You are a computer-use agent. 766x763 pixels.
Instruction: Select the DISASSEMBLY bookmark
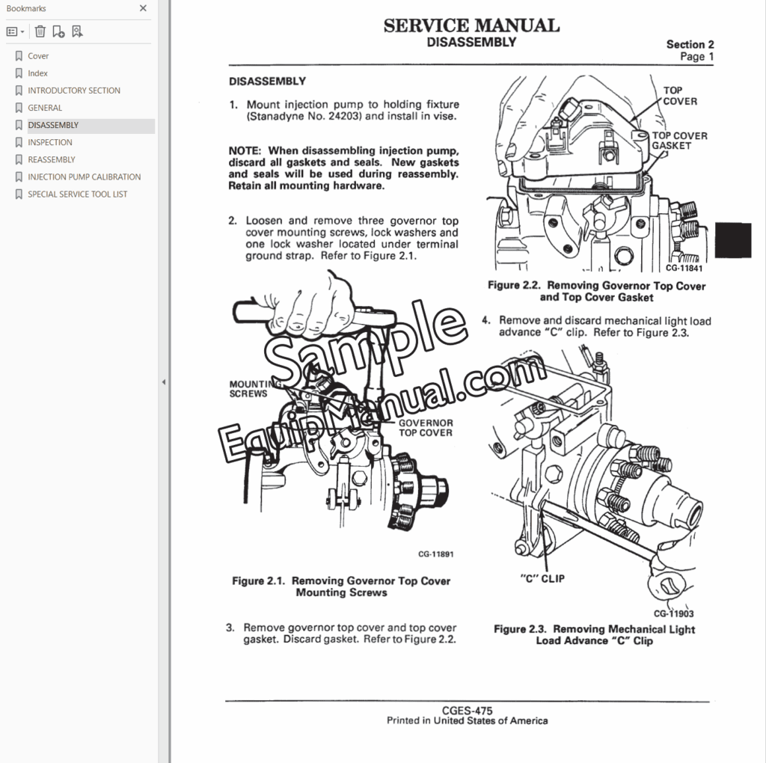pos(53,125)
